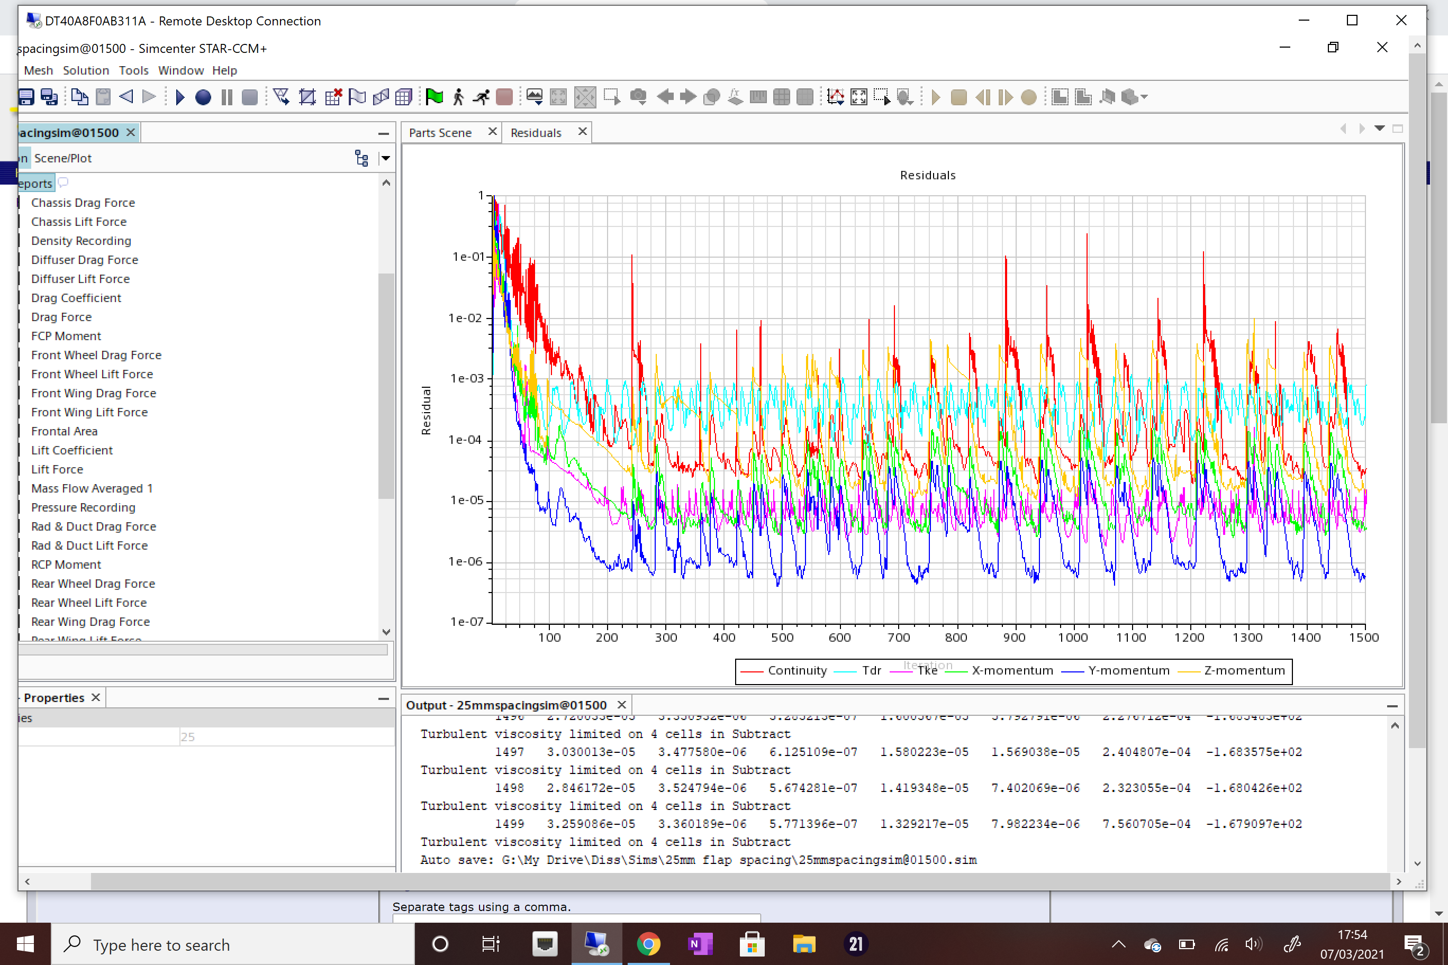Open dropdown arrow beside Scene/Plot
The width and height of the screenshot is (1448, 965).
pos(386,158)
